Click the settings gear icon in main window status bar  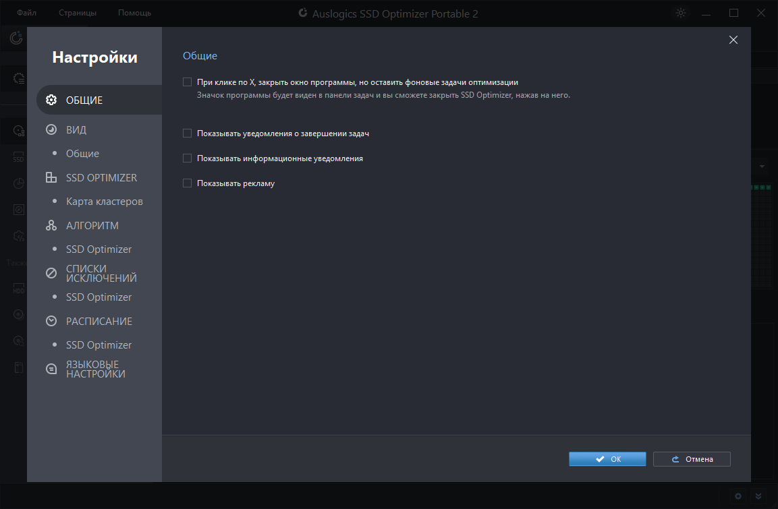[x=738, y=496]
